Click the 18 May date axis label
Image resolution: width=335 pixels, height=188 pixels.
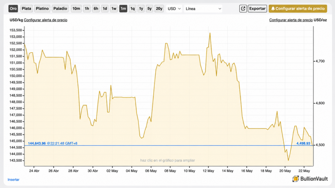coord(266,171)
